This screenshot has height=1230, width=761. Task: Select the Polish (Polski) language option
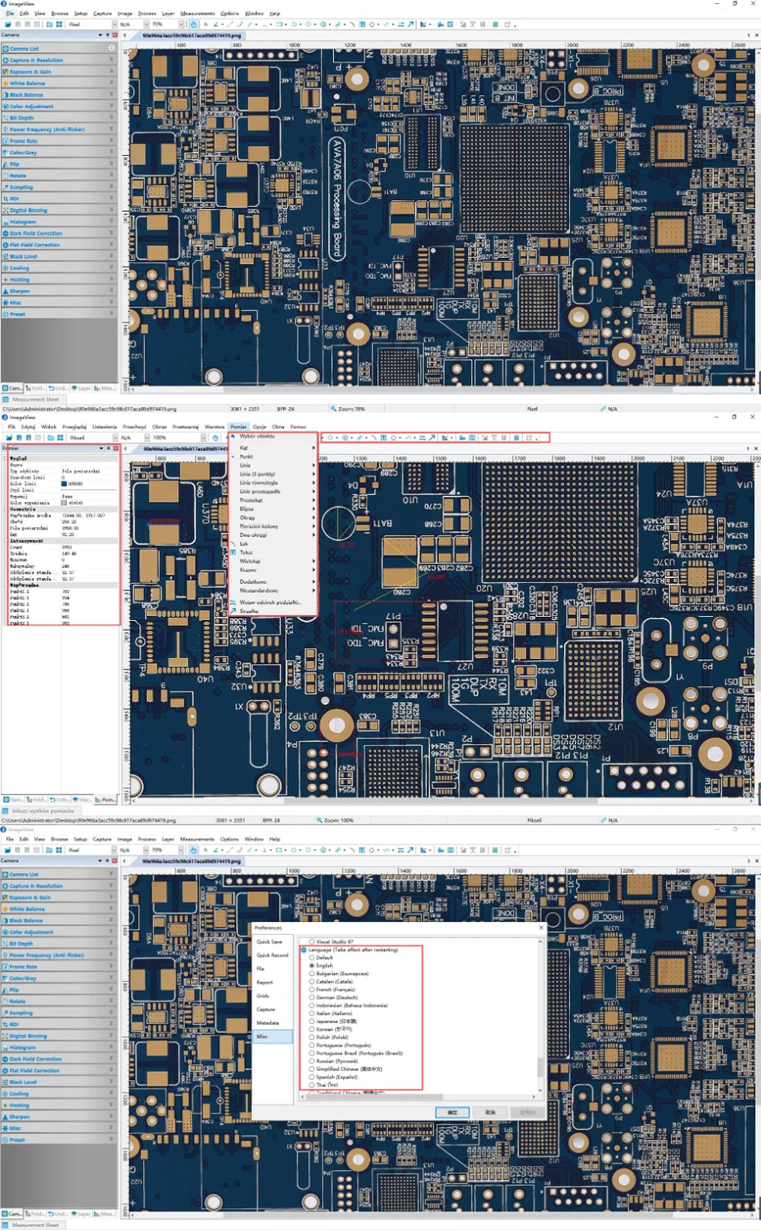[x=312, y=1038]
